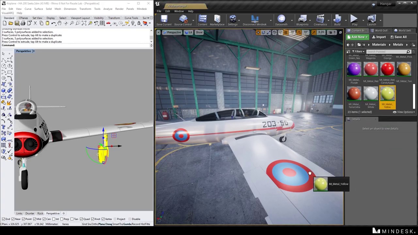Screen dimensions: 418x235
Task: Click Rhino Zoom Extents icon
Action: [x=84, y=23]
